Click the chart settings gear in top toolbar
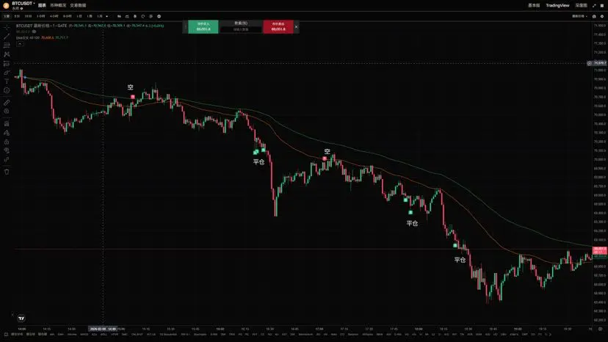Screen dimensions: 608x342 tap(159, 16)
